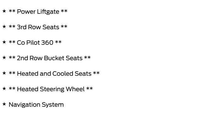202x113 pixels.
Task: Click the star beside Navigation System
Action: (4, 104)
